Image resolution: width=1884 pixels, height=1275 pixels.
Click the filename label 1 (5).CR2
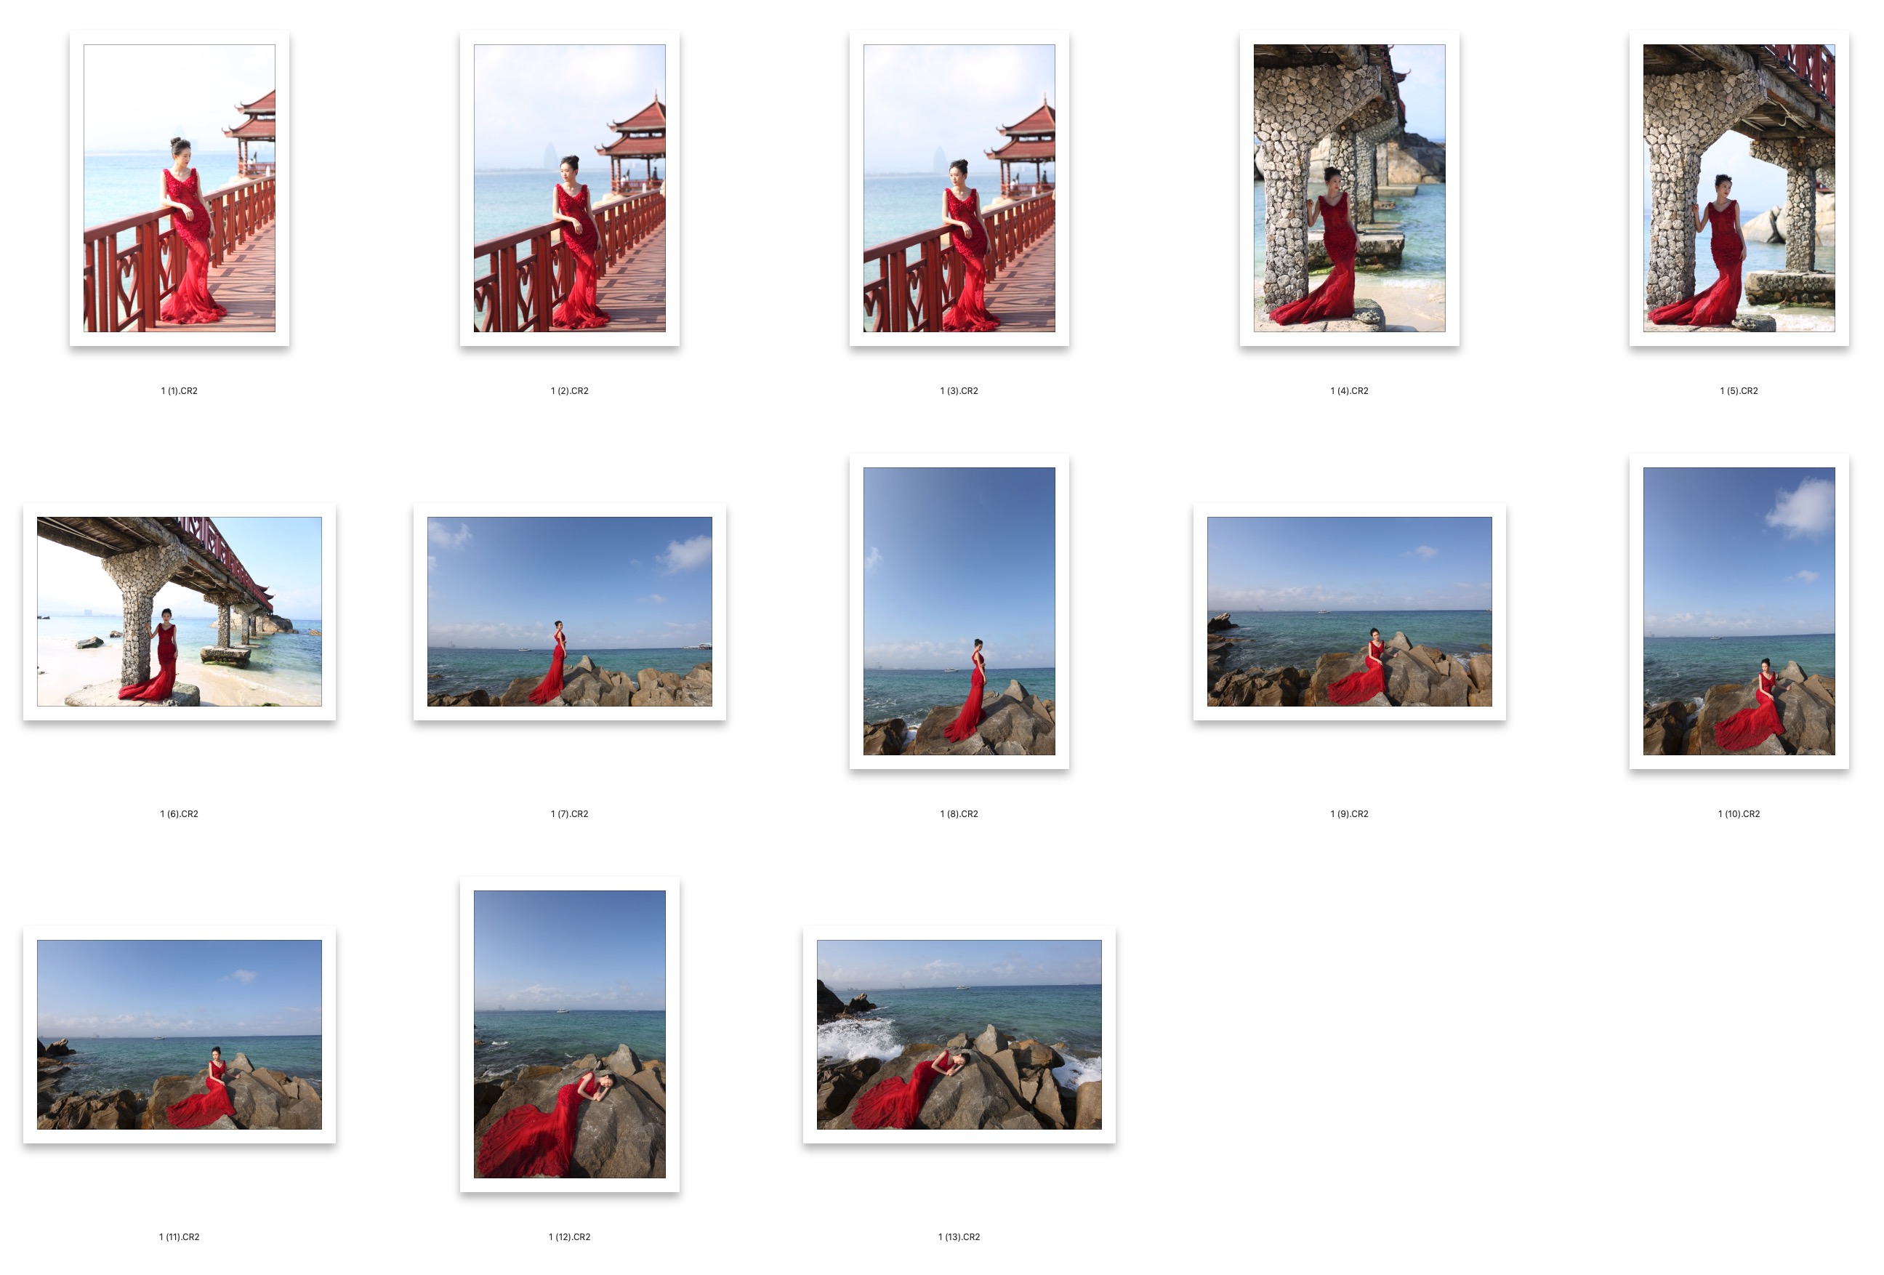(x=1739, y=390)
